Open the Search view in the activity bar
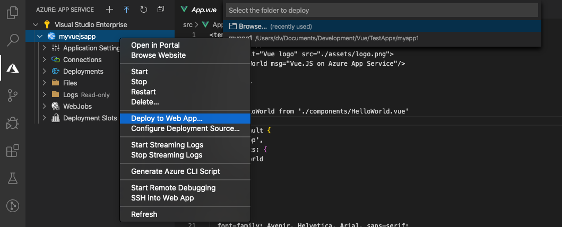Screen dimensions: 562x227 [13, 39]
